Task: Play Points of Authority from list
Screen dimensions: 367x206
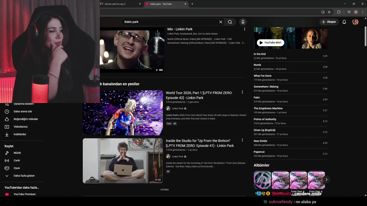Action: pyautogui.click(x=290, y=121)
